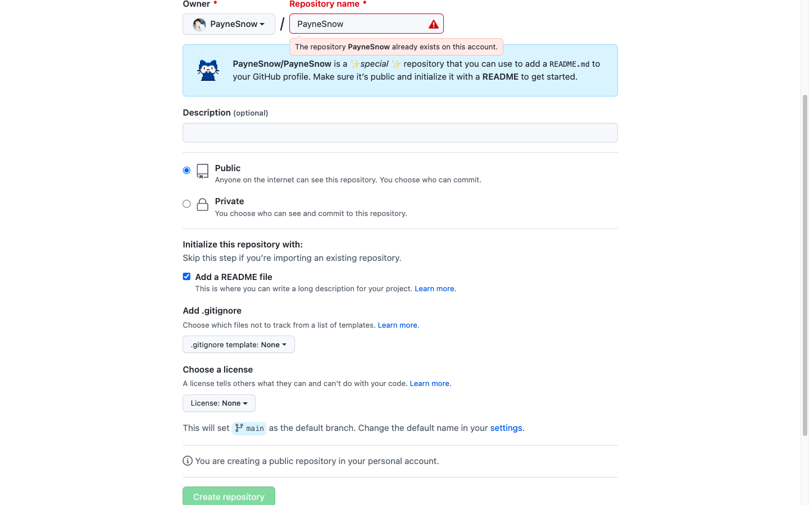Click the Description input field
809x505 pixels.
pos(400,132)
